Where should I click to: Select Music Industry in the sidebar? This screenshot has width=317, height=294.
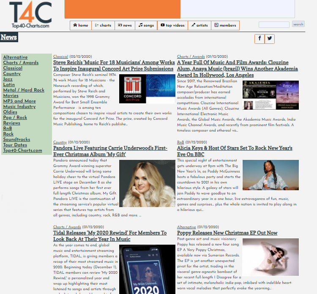coord(19,106)
